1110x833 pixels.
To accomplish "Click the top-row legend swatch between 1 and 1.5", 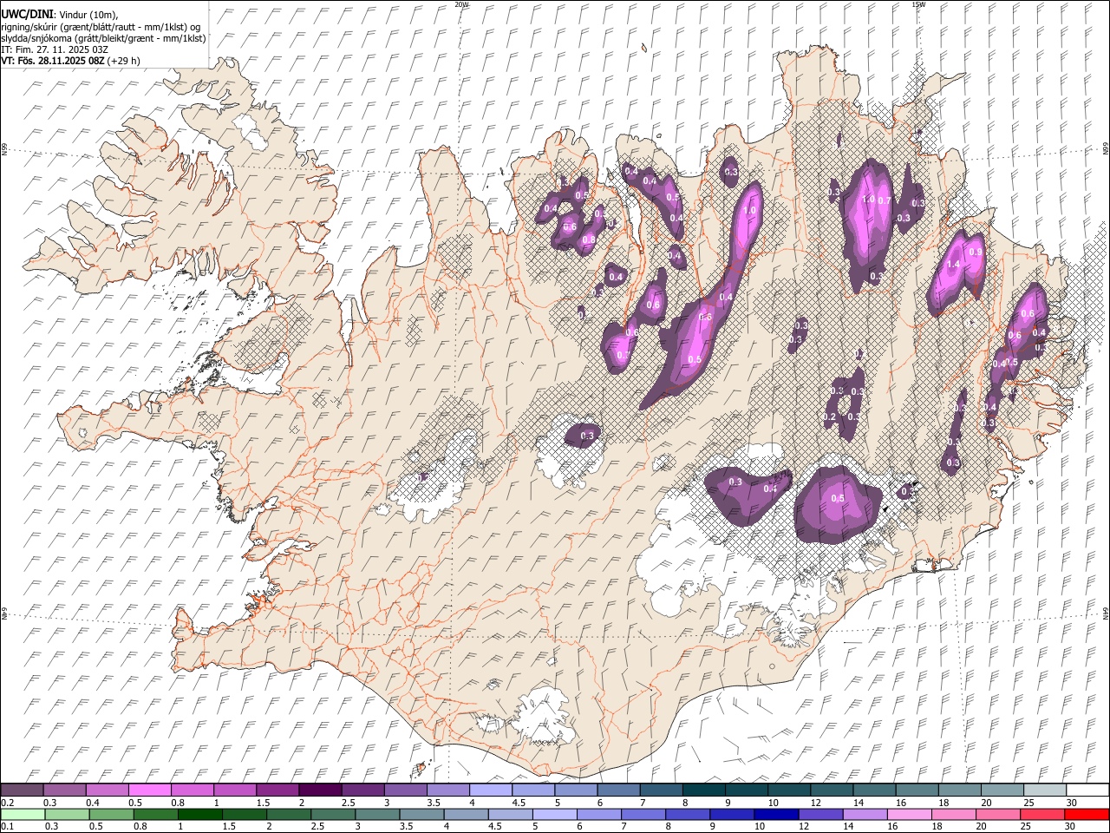I will tap(235, 790).
